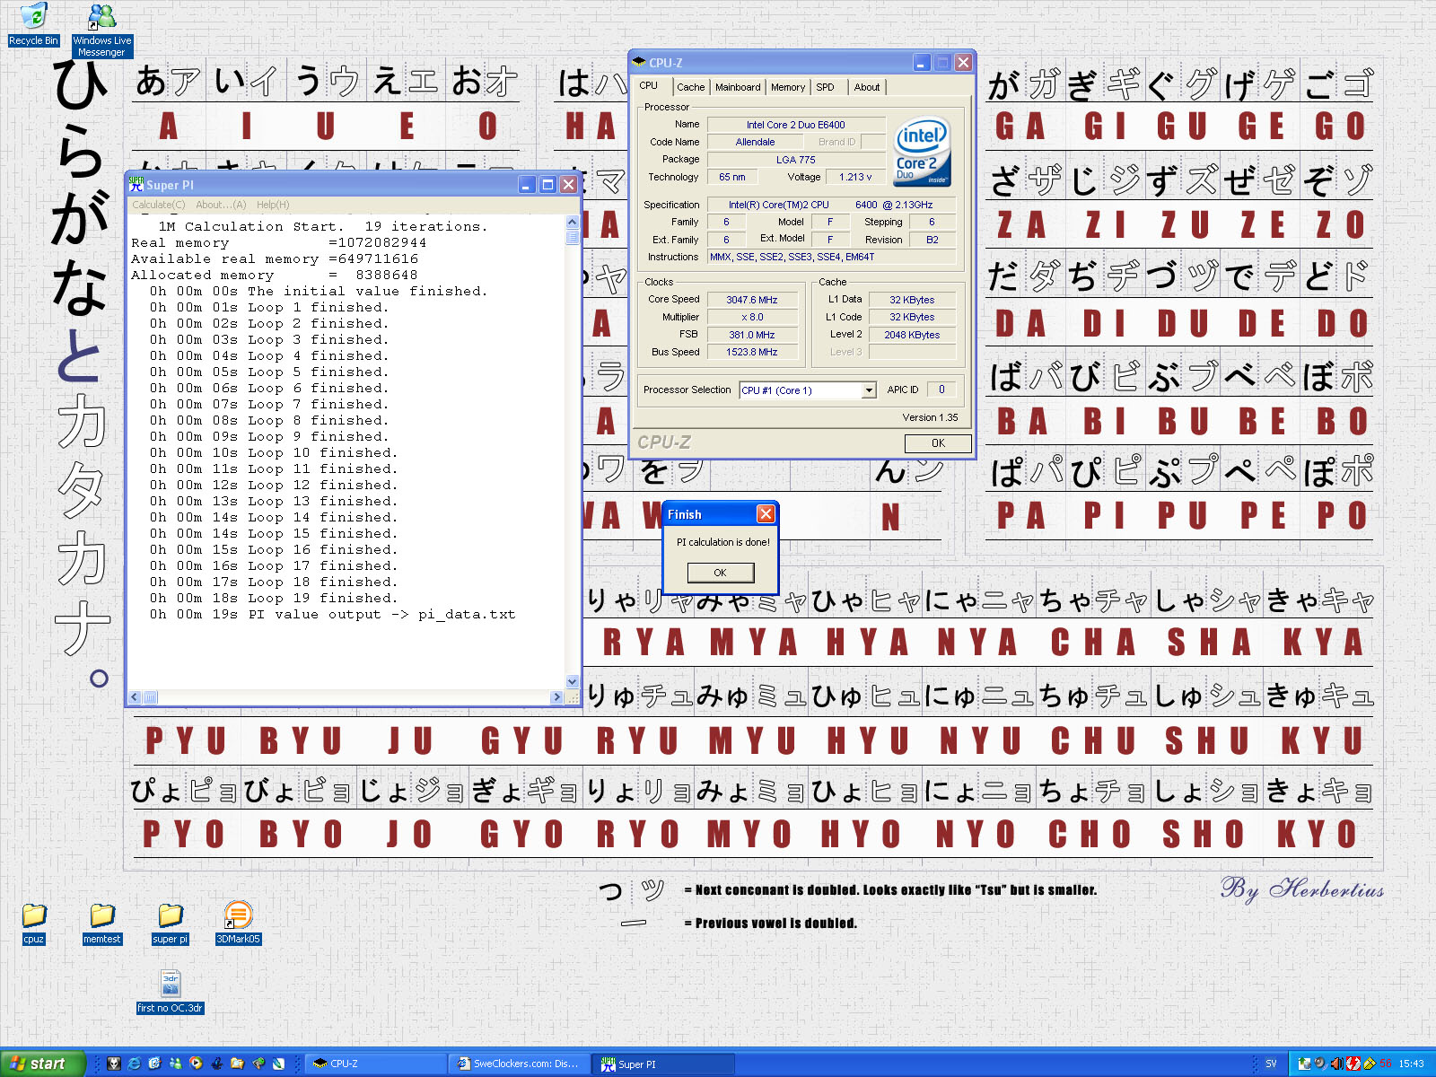1436x1077 pixels.
Task: Click the Start button
Action: pos(42,1064)
